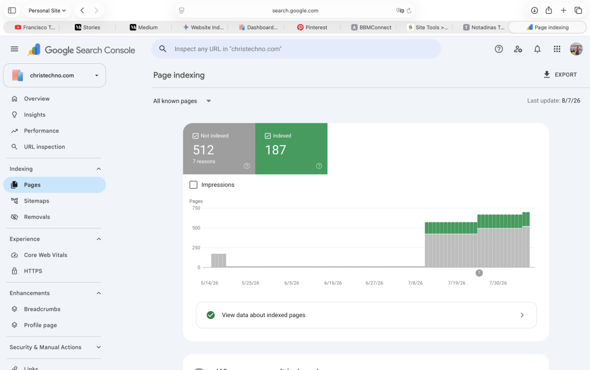Open the Google apps grid

pyautogui.click(x=557, y=49)
